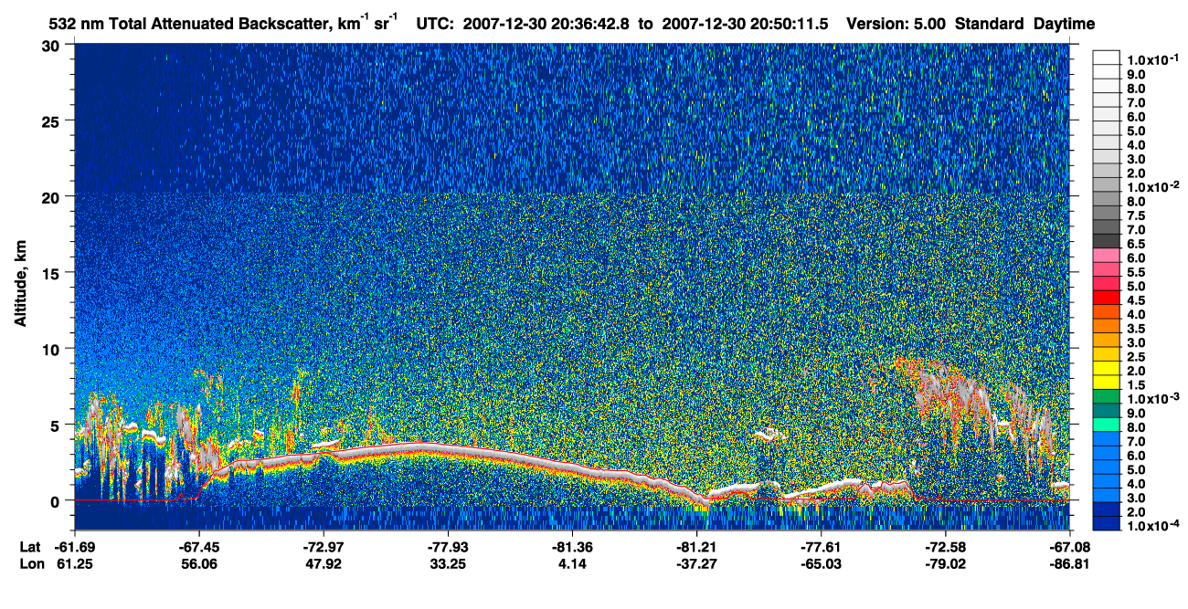Click the 'Standard' word in the header
This screenshot has width=1188, height=609.
(991, 24)
